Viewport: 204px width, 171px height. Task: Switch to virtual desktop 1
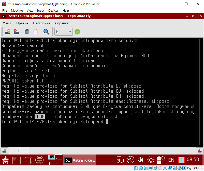[52, 157]
